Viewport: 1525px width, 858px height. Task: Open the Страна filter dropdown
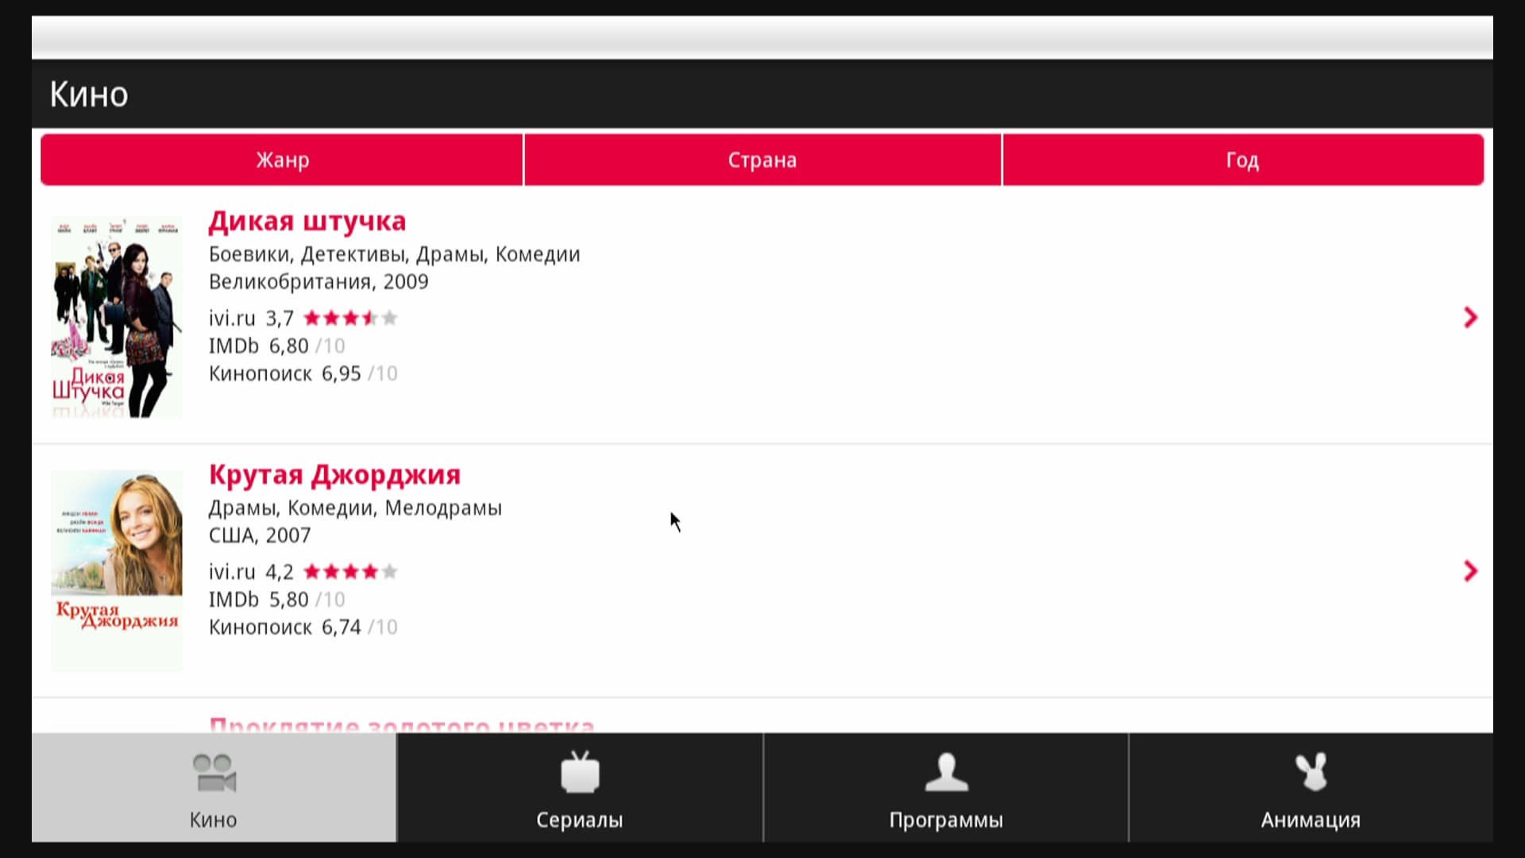762,160
